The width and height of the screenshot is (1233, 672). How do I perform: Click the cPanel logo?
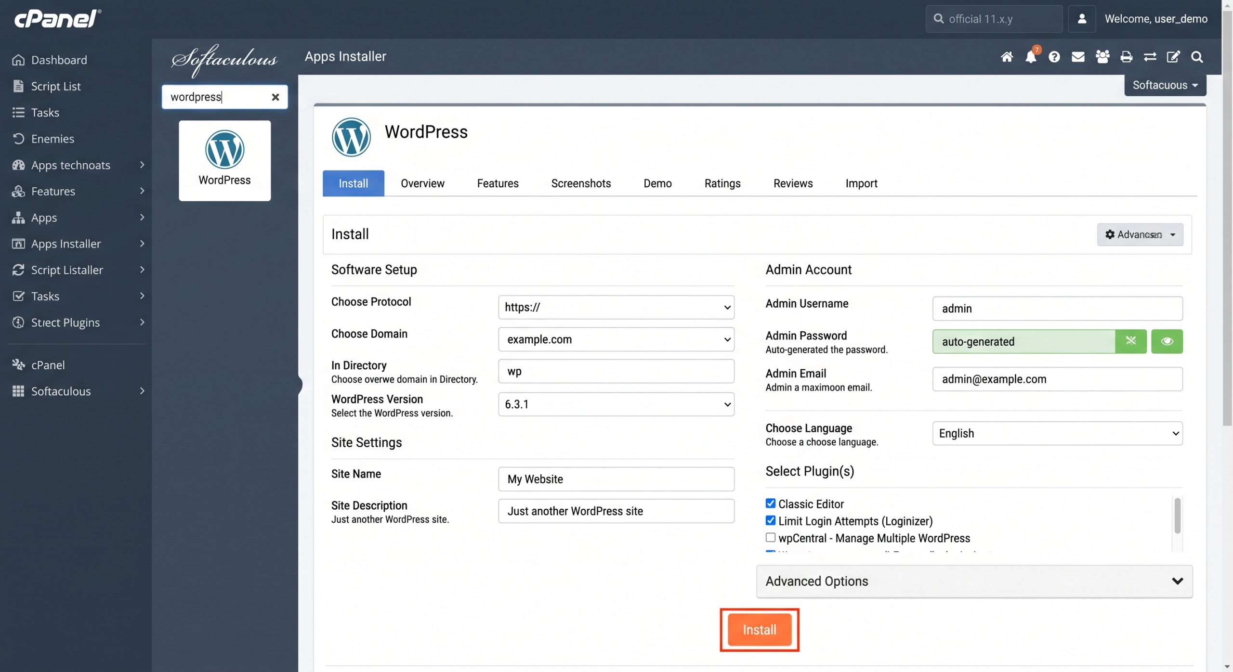coord(57,19)
